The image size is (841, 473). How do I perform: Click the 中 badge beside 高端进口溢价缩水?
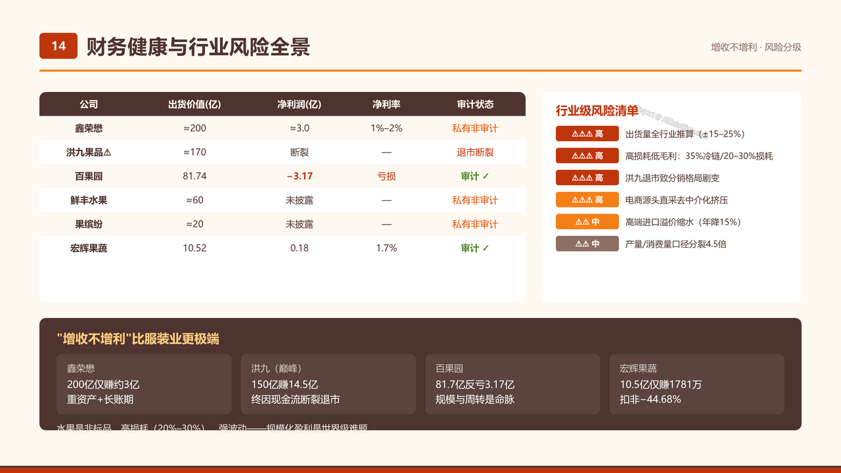(587, 222)
